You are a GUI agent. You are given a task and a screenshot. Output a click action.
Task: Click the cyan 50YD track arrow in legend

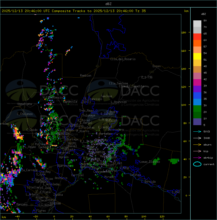197,132
